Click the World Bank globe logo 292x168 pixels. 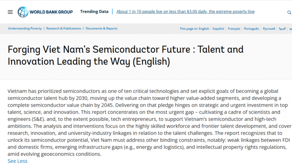[x=23, y=12]
